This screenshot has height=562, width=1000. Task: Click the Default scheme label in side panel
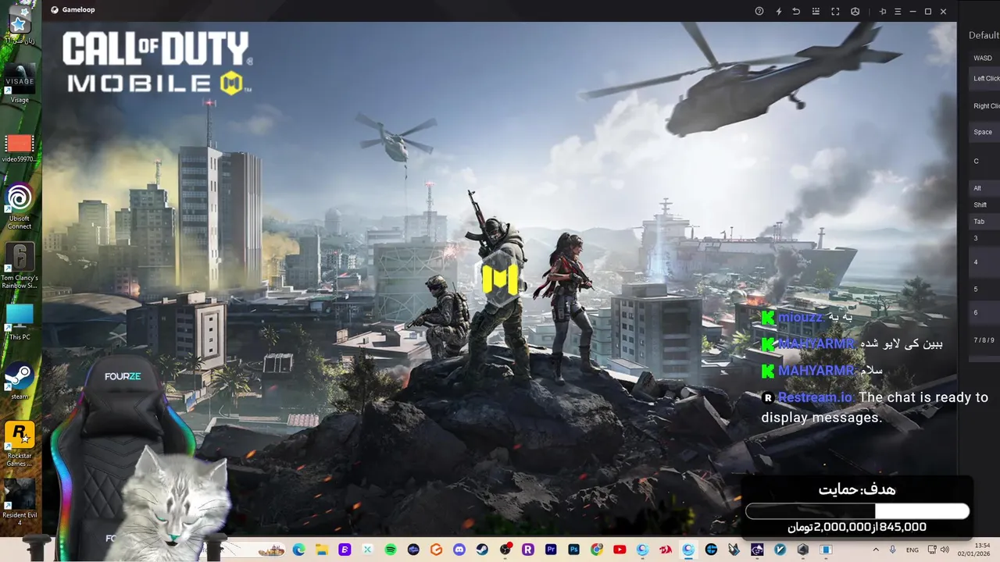click(984, 35)
